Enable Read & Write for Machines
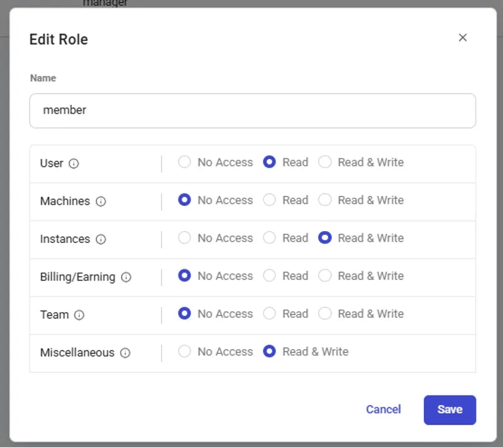The image size is (503, 447). point(324,200)
